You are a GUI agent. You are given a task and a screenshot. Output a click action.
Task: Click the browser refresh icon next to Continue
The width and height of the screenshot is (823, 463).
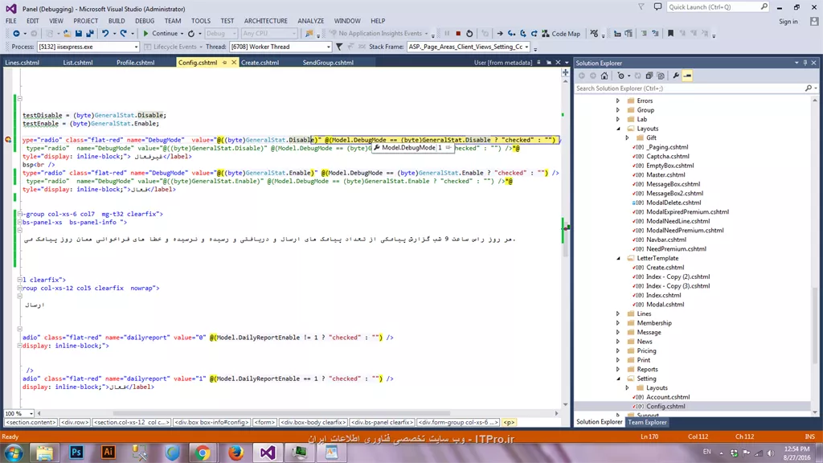click(191, 34)
